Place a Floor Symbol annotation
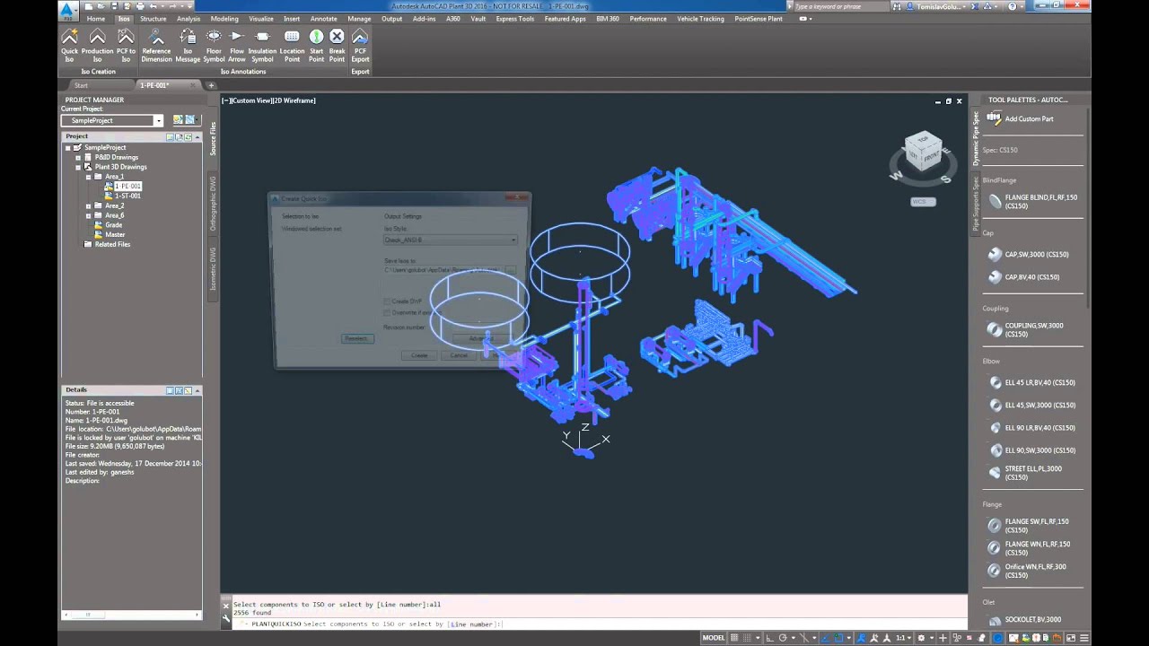 (214, 45)
